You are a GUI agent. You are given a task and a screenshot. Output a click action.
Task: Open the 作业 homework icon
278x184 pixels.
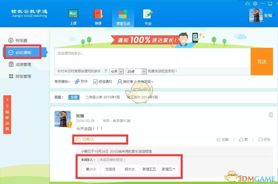click(148, 16)
